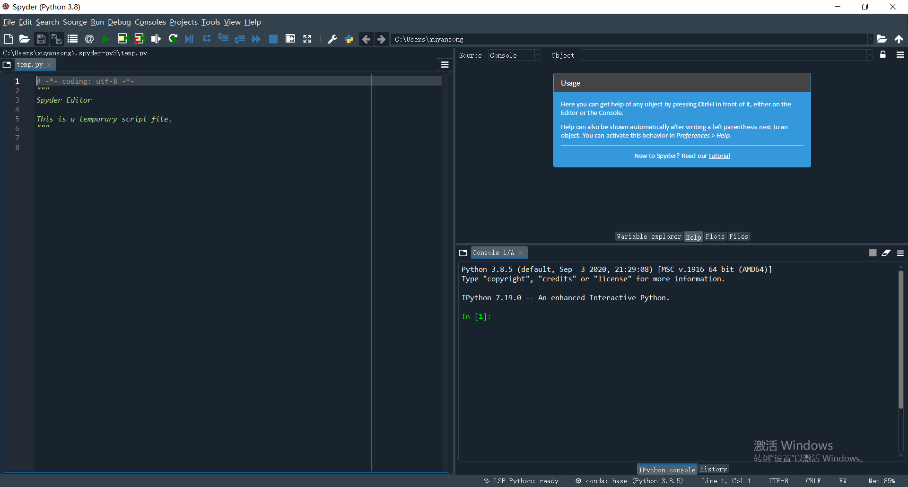Open the Search menu

click(47, 22)
